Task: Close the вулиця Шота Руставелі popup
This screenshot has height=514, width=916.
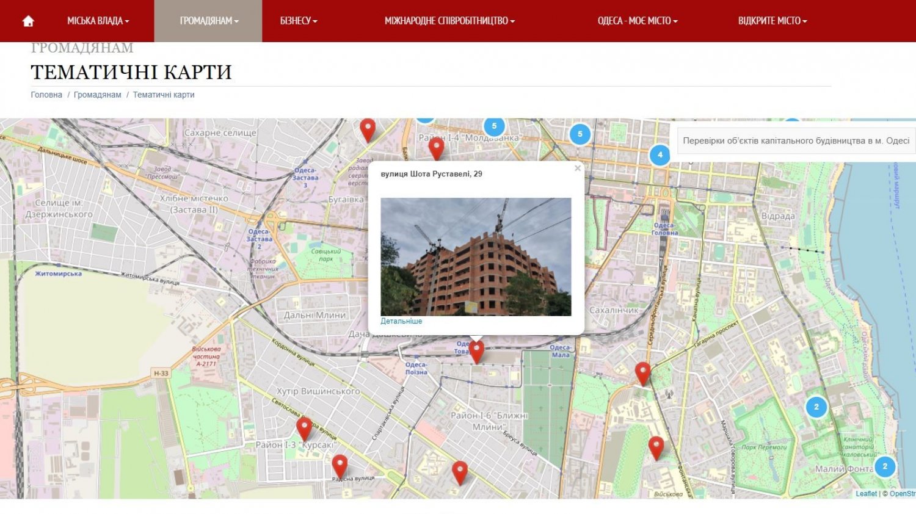Action: (577, 168)
